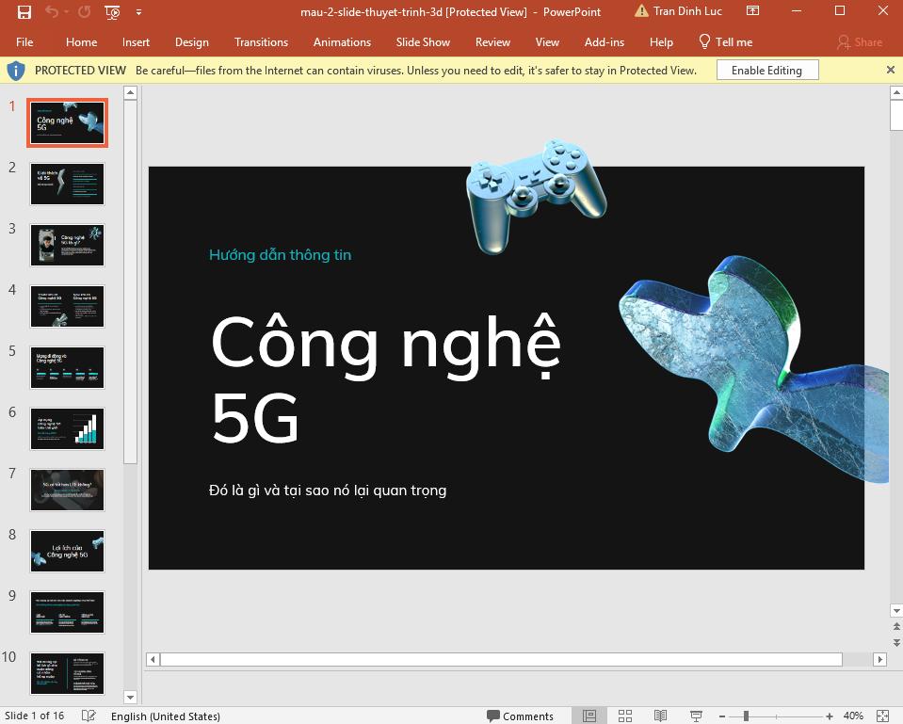Select slide 5 thumbnail in the panel
The width and height of the screenshot is (903, 724).
point(66,367)
